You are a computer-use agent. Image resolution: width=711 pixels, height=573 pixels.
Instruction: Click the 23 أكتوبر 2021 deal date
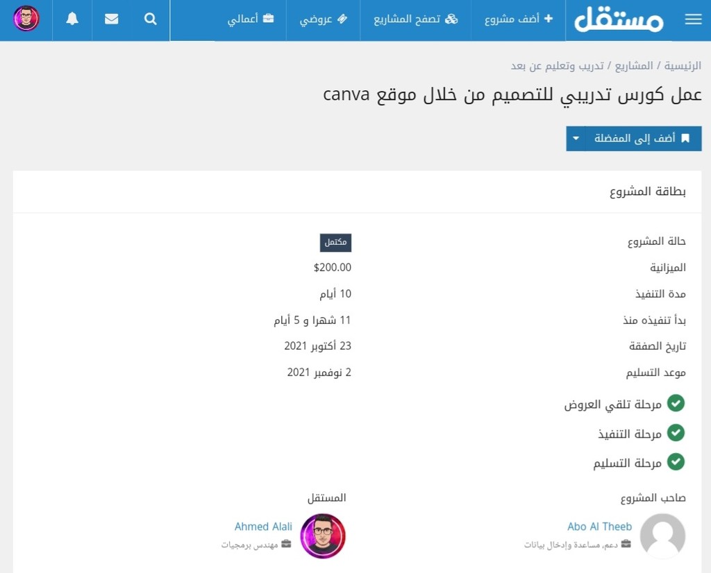pos(317,346)
